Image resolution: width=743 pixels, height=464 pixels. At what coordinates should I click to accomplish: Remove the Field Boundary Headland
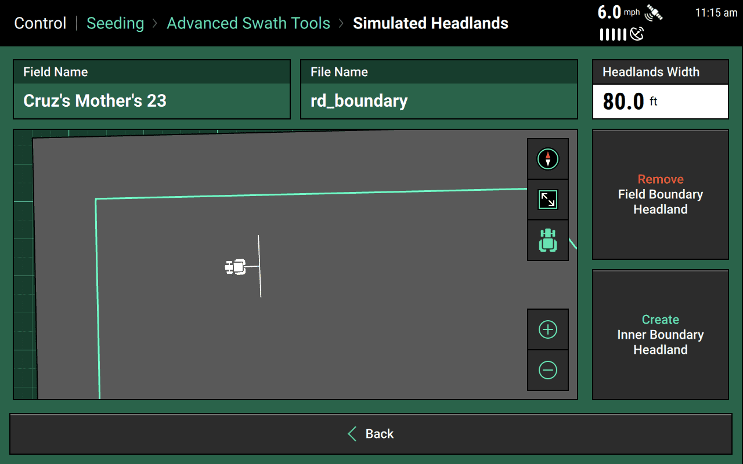660,194
